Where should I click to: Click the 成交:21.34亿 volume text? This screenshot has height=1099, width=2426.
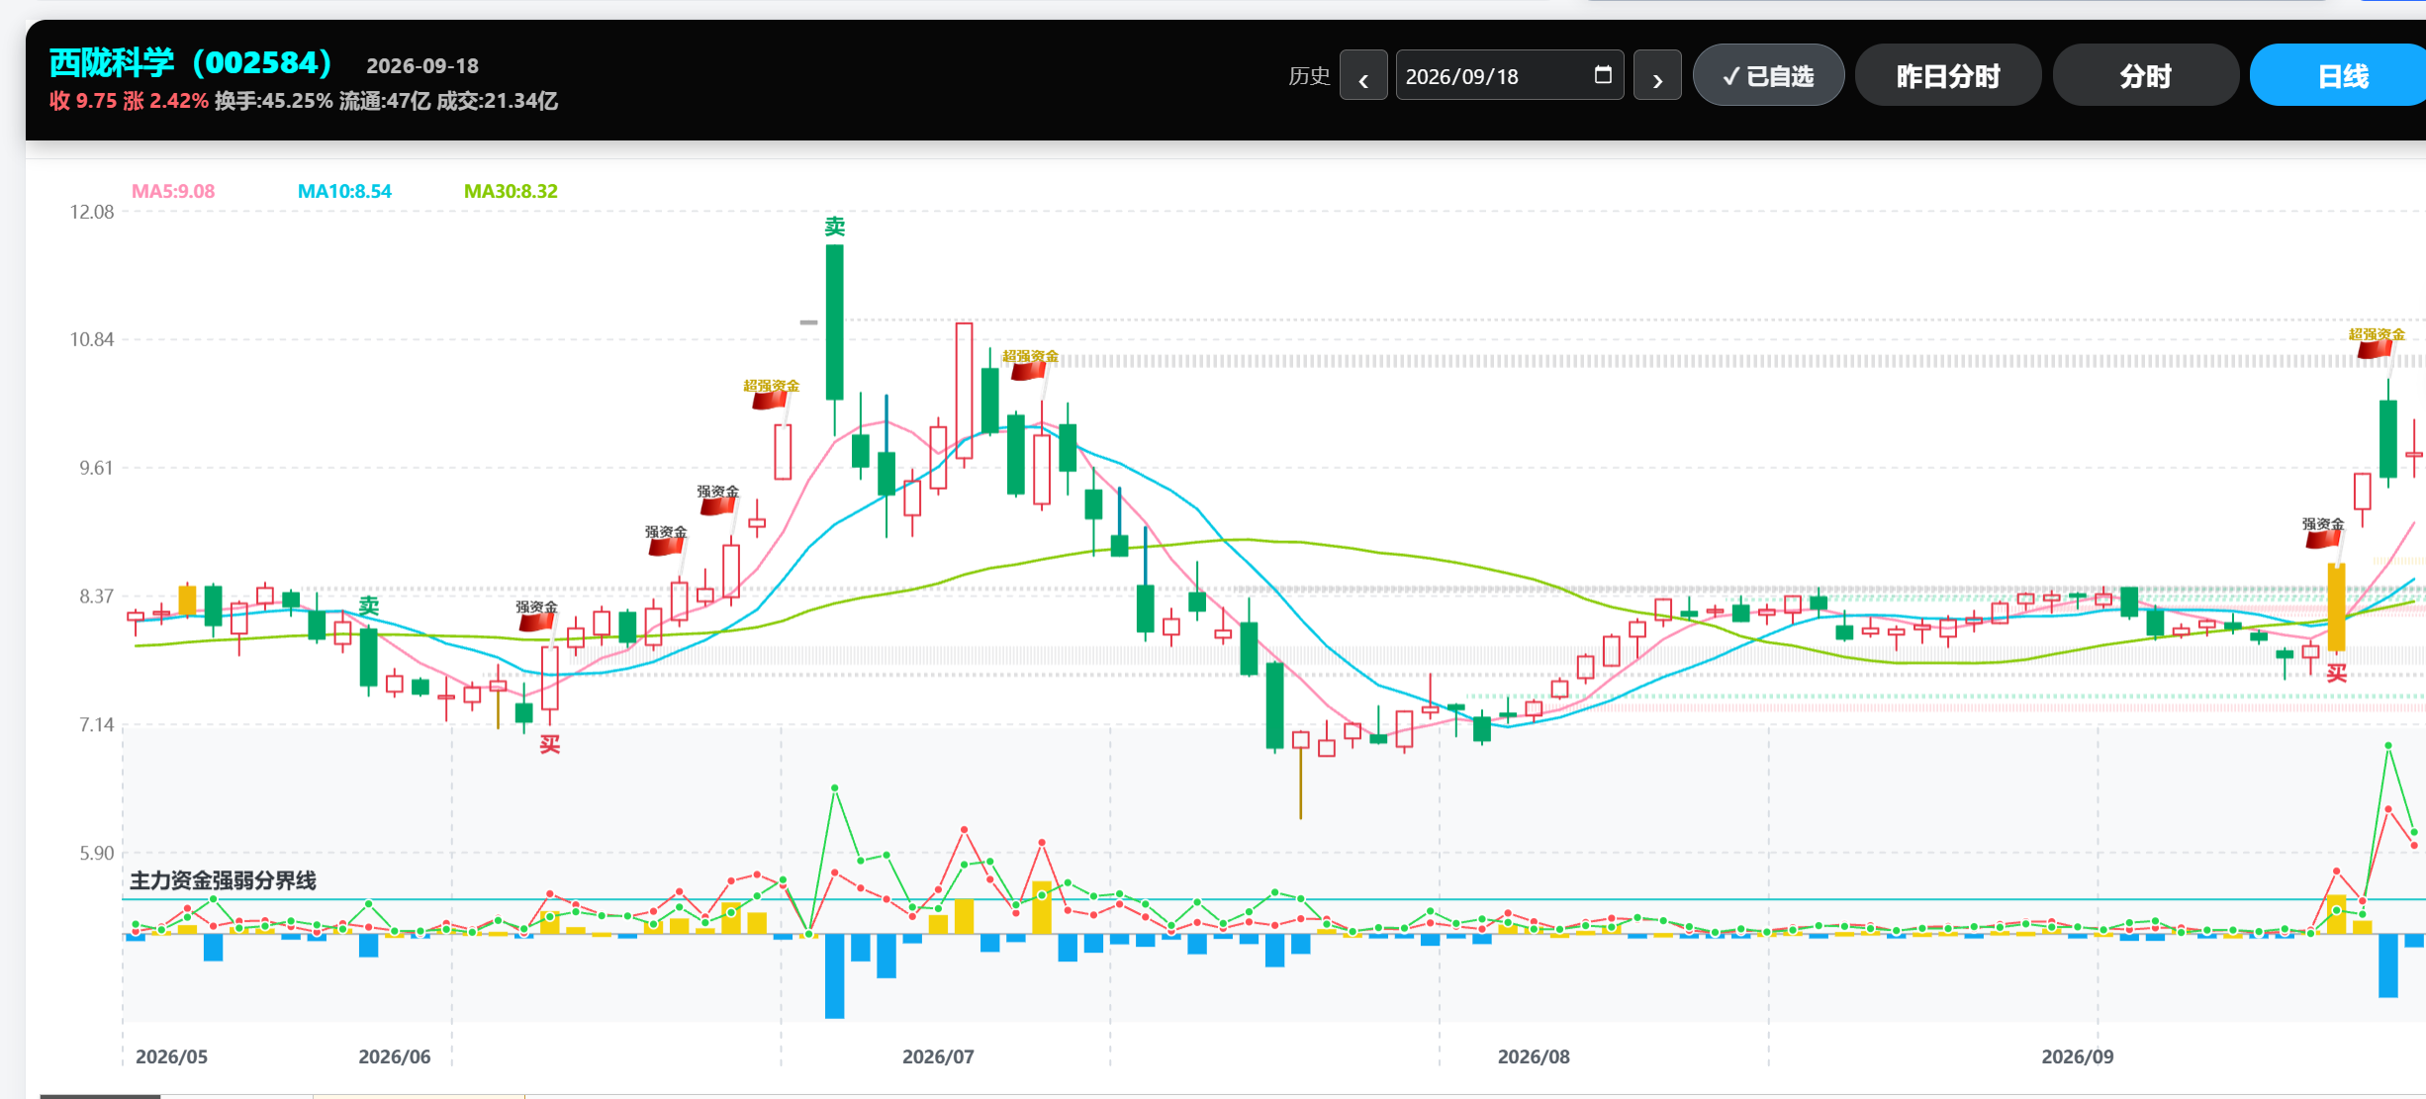[x=498, y=101]
